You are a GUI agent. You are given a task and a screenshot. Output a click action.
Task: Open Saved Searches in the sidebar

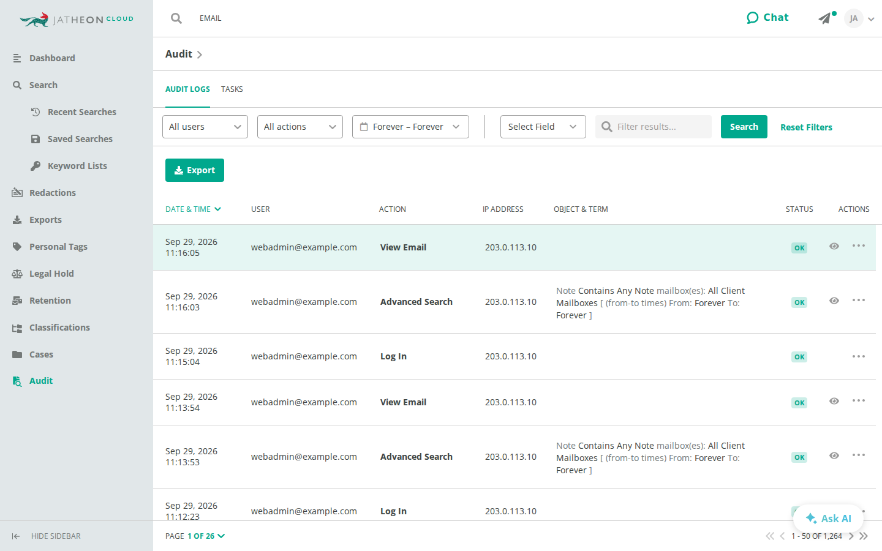point(80,139)
